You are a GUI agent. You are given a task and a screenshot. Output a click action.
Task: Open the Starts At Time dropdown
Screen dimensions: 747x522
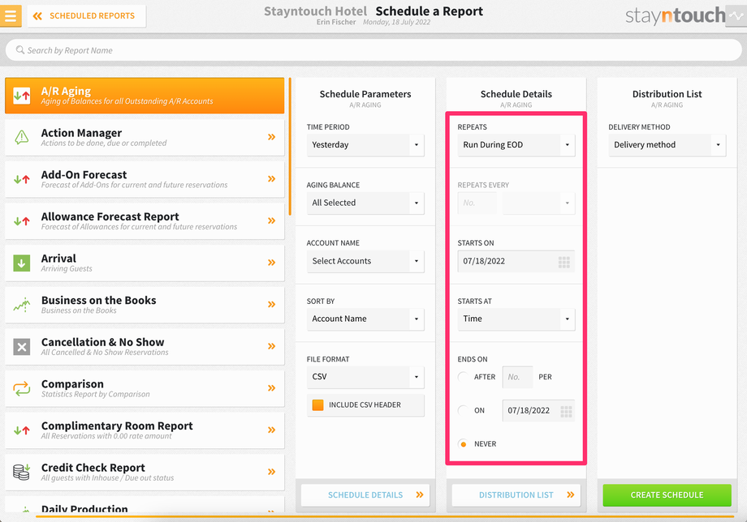click(516, 319)
